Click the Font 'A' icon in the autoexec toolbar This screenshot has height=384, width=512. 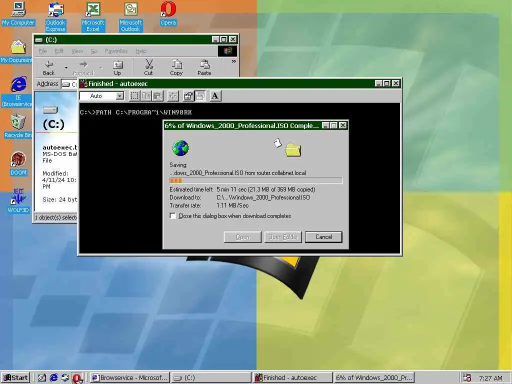215,95
